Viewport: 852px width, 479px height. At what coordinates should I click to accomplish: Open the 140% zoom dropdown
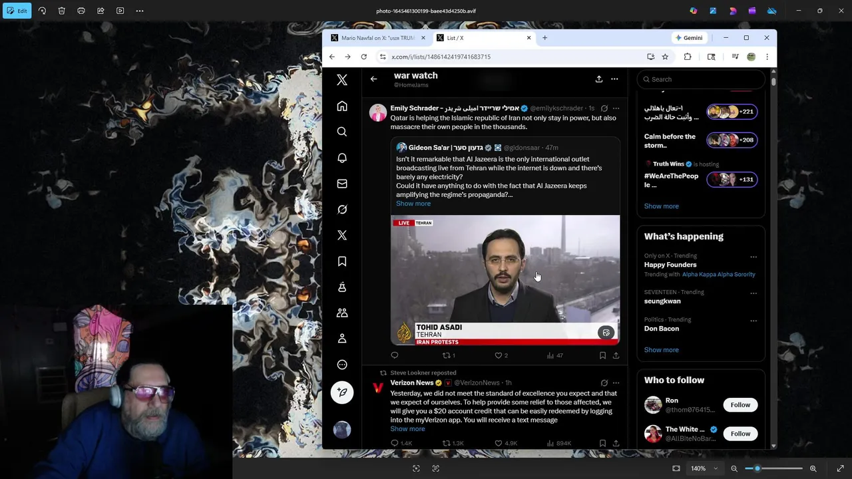tap(704, 468)
